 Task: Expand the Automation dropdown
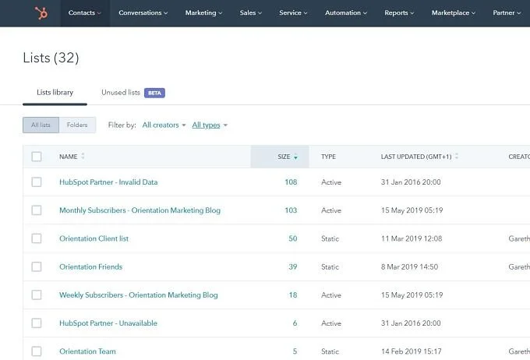(x=346, y=12)
